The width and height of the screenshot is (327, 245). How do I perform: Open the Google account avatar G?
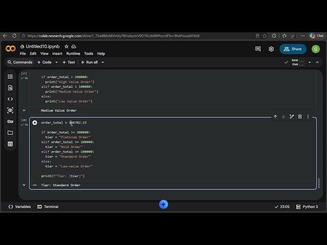[x=316, y=49]
